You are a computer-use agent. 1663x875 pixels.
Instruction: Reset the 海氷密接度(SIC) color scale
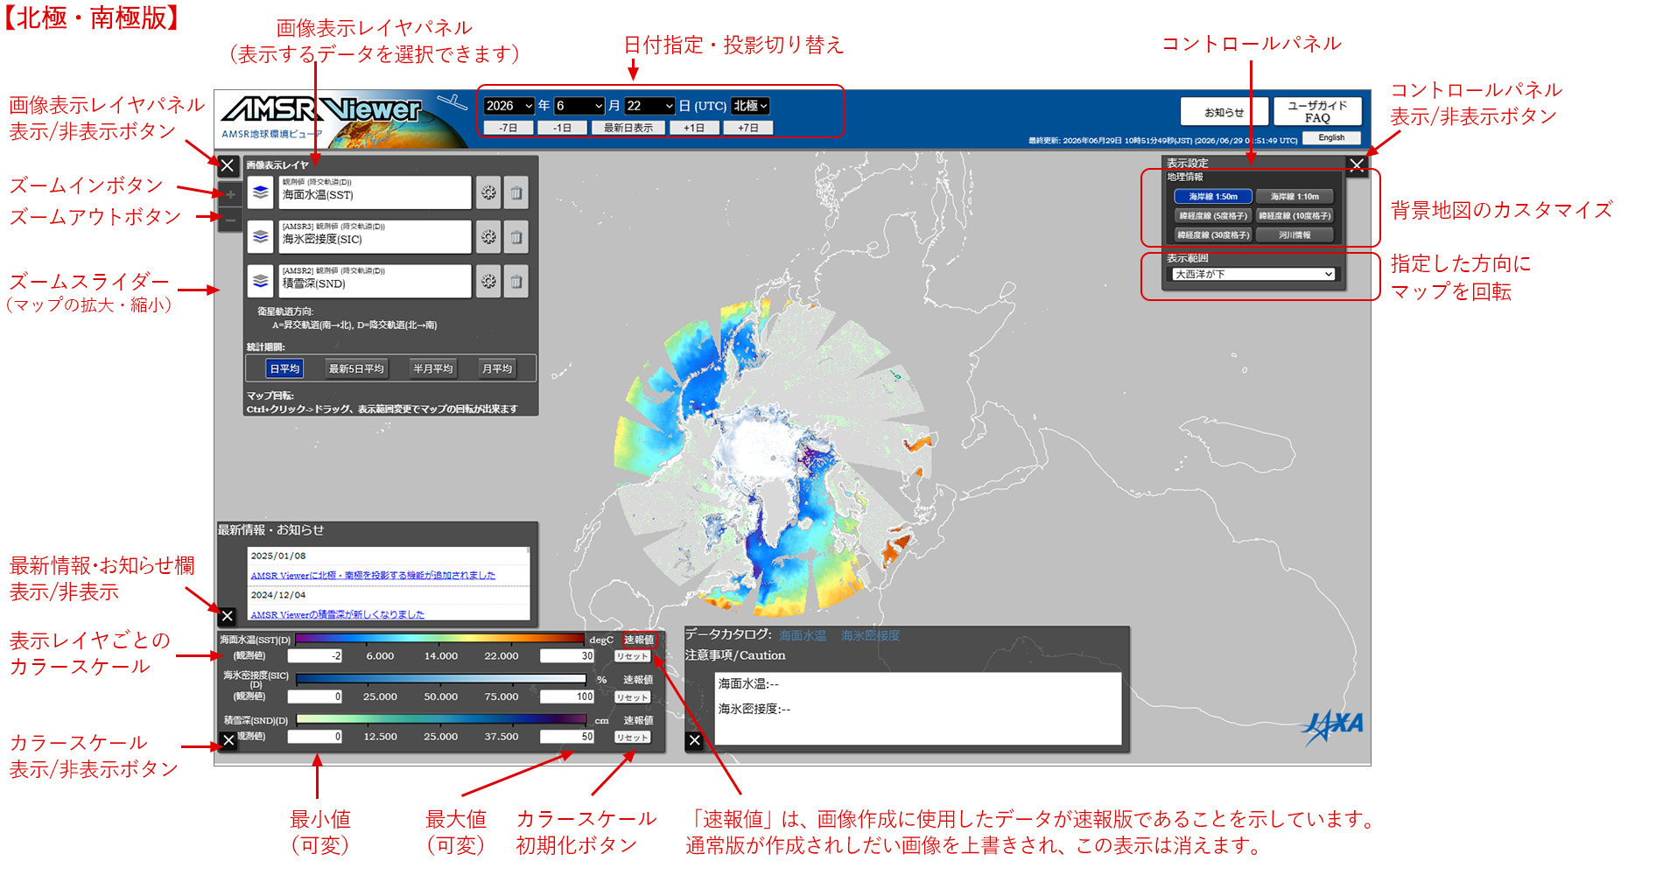(x=632, y=697)
